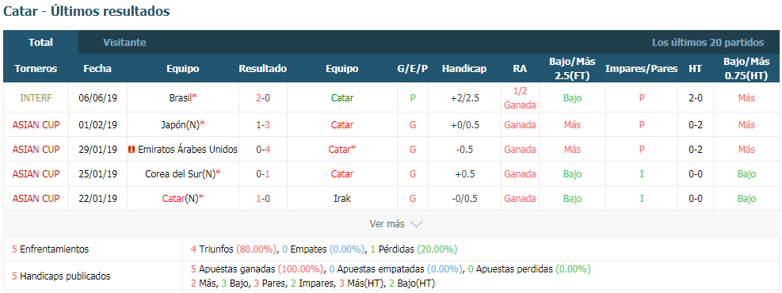The height and width of the screenshot is (293, 782).
Task: Select the Total tab
Action: click(41, 42)
